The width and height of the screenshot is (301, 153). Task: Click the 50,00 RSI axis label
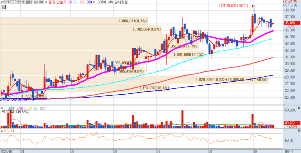point(289,141)
